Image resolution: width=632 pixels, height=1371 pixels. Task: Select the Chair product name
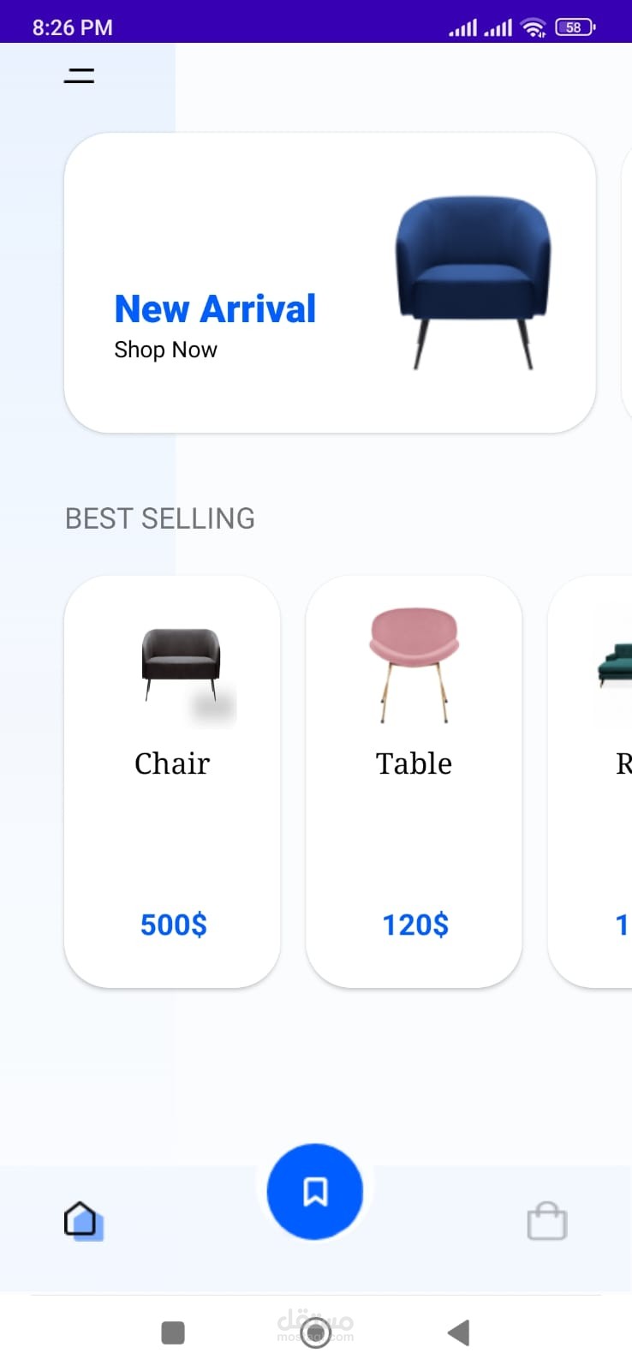coord(172,763)
